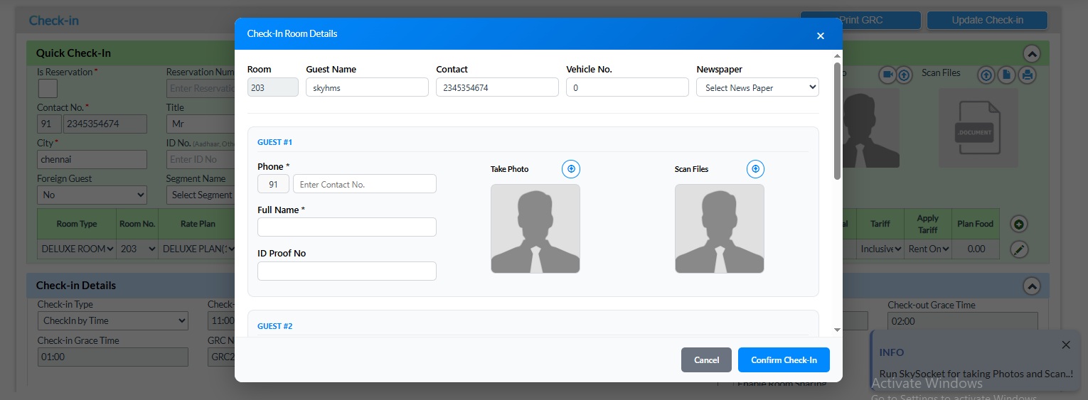Click the video camera icon behind the dialog

click(887, 75)
